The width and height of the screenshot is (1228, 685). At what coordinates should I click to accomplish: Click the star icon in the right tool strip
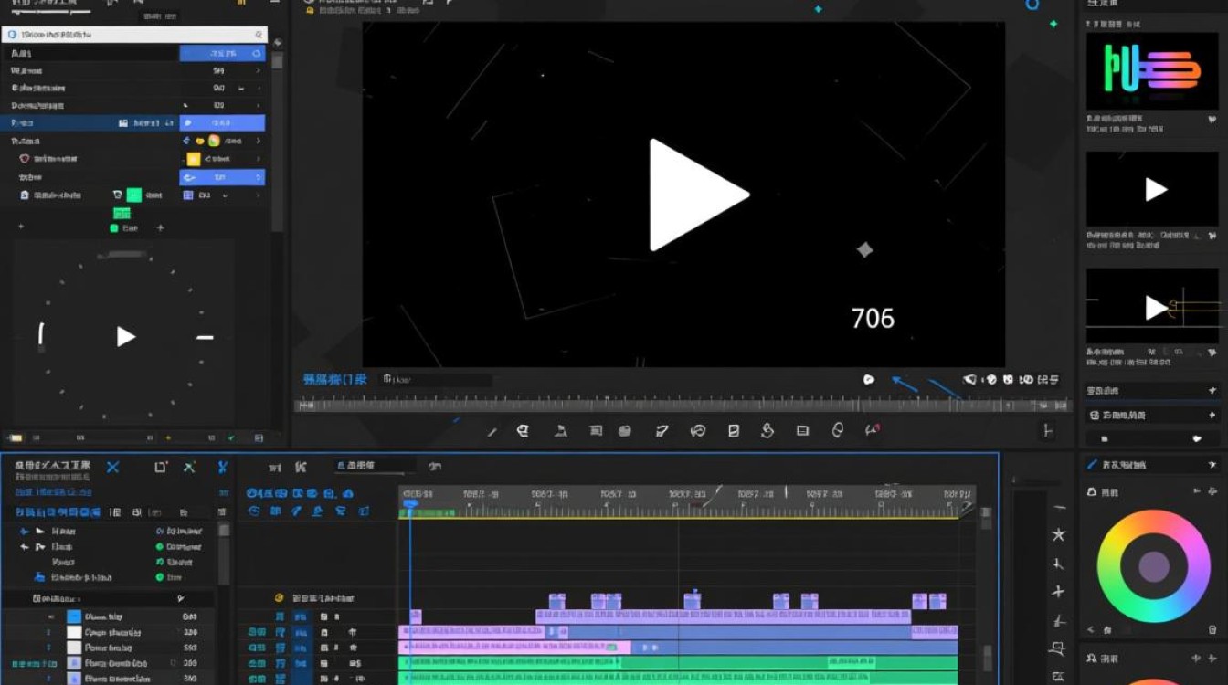pyautogui.click(x=1059, y=534)
